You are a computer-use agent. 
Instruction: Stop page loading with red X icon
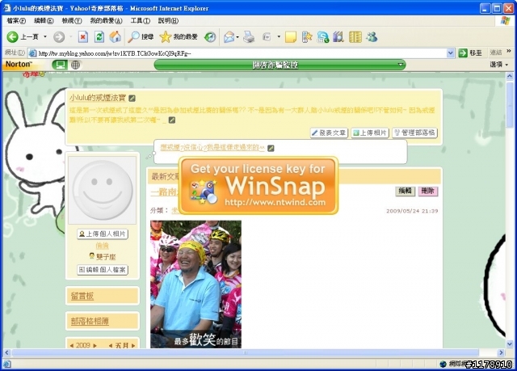[x=83, y=37]
